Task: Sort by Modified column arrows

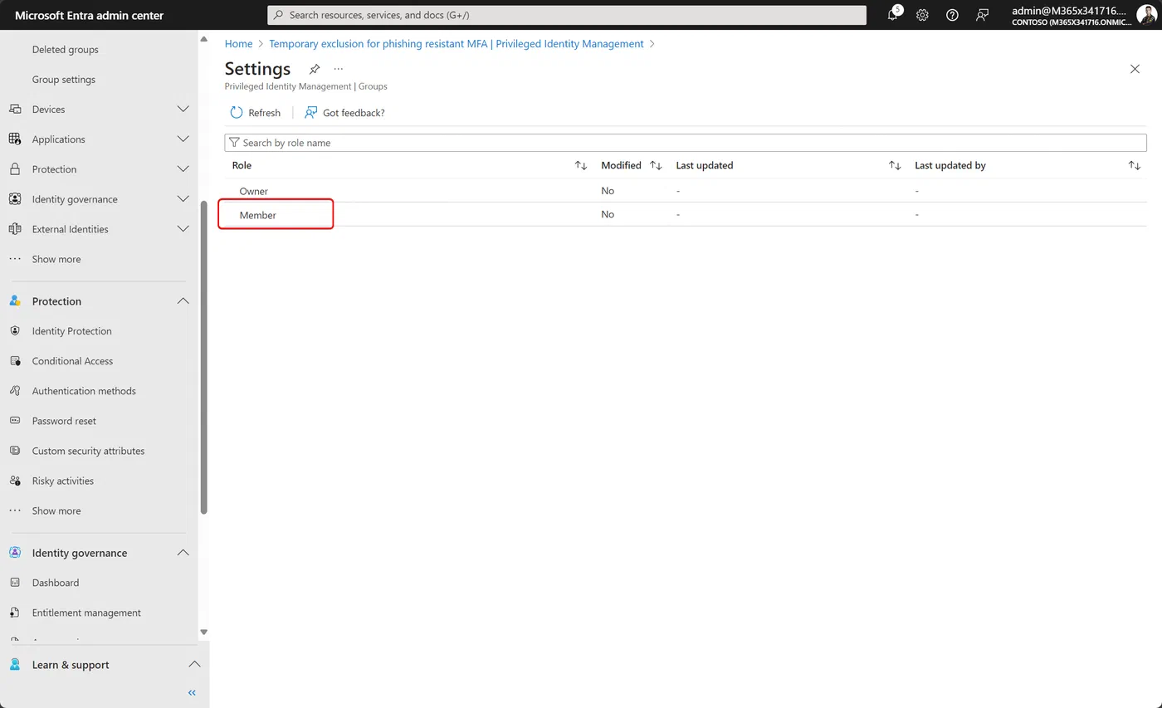Action: (656, 166)
